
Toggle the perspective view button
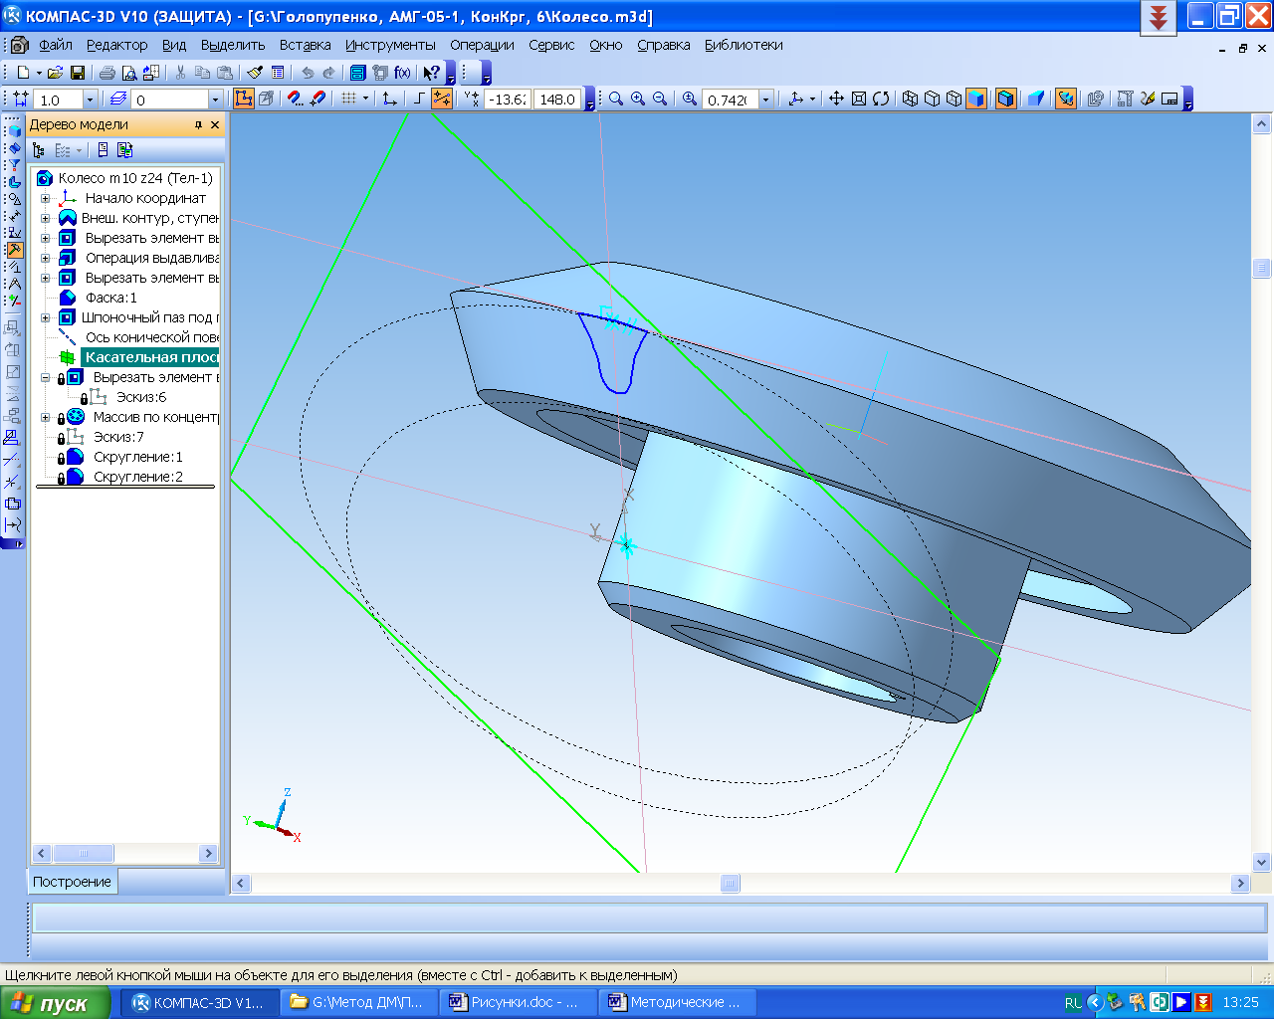tap(1036, 100)
